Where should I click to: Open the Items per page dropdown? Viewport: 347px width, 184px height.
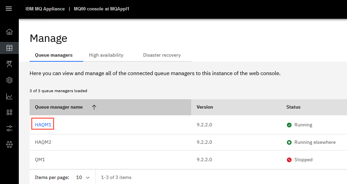coord(83,177)
